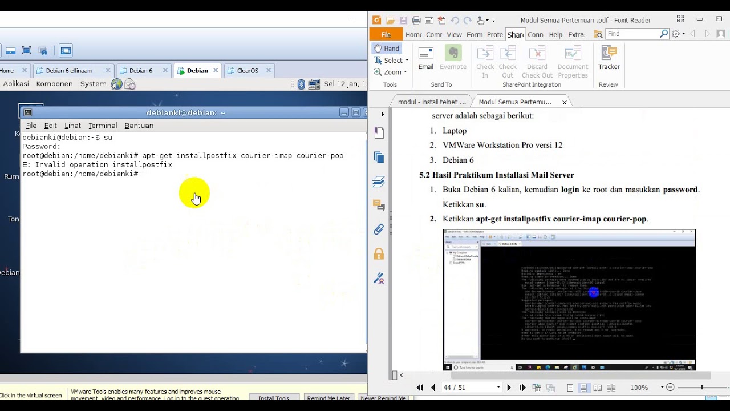The height and width of the screenshot is (411, 730).
Task: Open the page number 44 / 51 dropdown
Action: tap(498, 388)
